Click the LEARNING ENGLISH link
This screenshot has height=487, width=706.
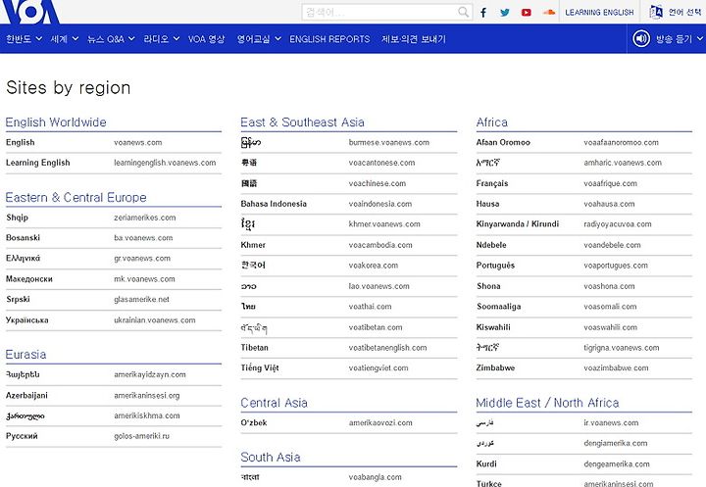pos(599,12)
